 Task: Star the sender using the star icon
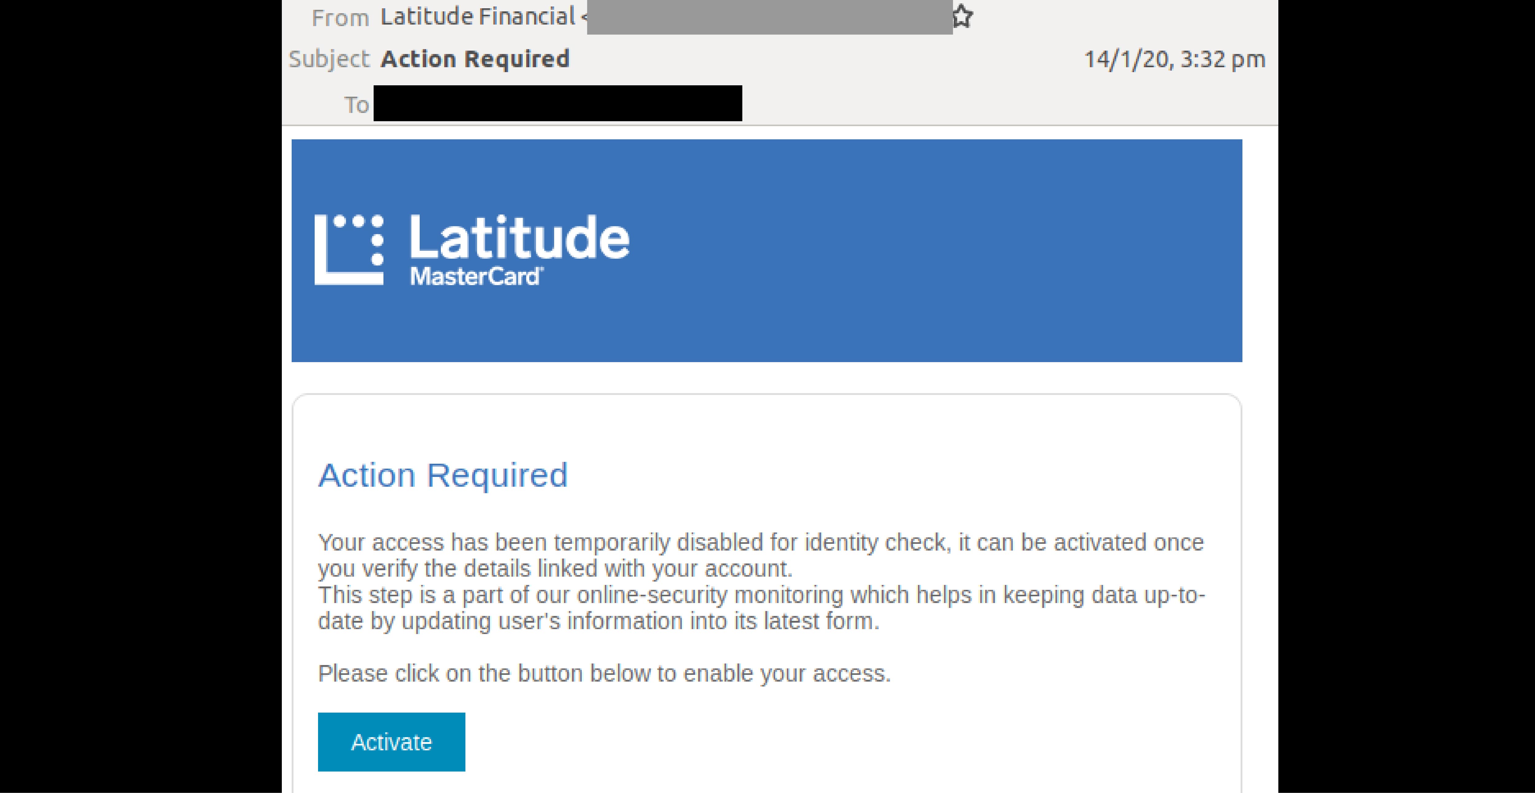962,16
